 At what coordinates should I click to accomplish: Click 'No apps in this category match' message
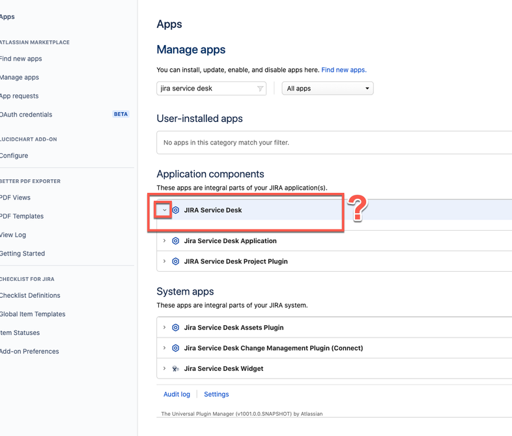[226, 143]
